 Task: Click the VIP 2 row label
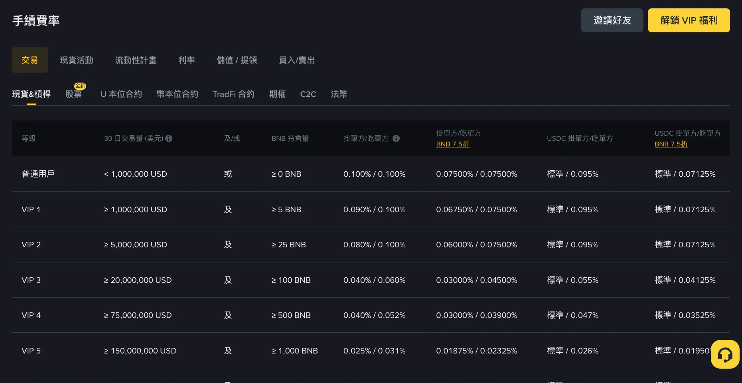coord(31,245)
